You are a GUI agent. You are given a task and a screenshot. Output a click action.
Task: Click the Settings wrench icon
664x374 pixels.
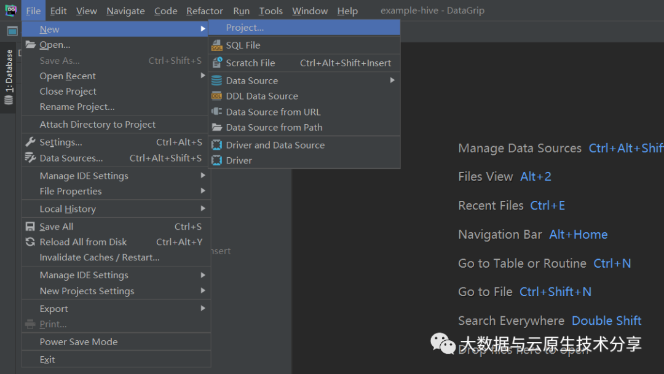tap(30, 142)
